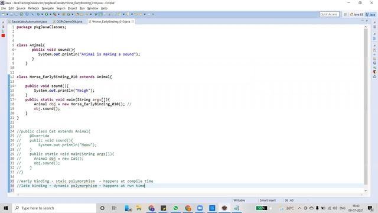Click the Debug bug icon in toolbar
This screenshot has height=213, width=378.
(x=38, y=14)
